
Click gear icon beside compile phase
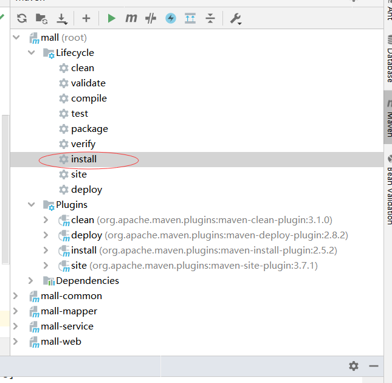click(63, 98)
